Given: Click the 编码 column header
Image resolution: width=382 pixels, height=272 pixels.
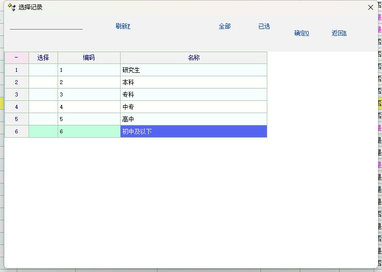Looking at the screenshot, I should point(89,58).
